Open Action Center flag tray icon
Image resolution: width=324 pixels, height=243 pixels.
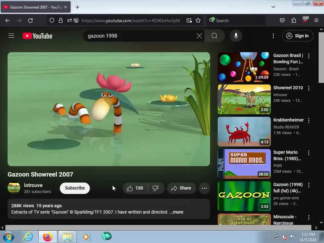292,237
